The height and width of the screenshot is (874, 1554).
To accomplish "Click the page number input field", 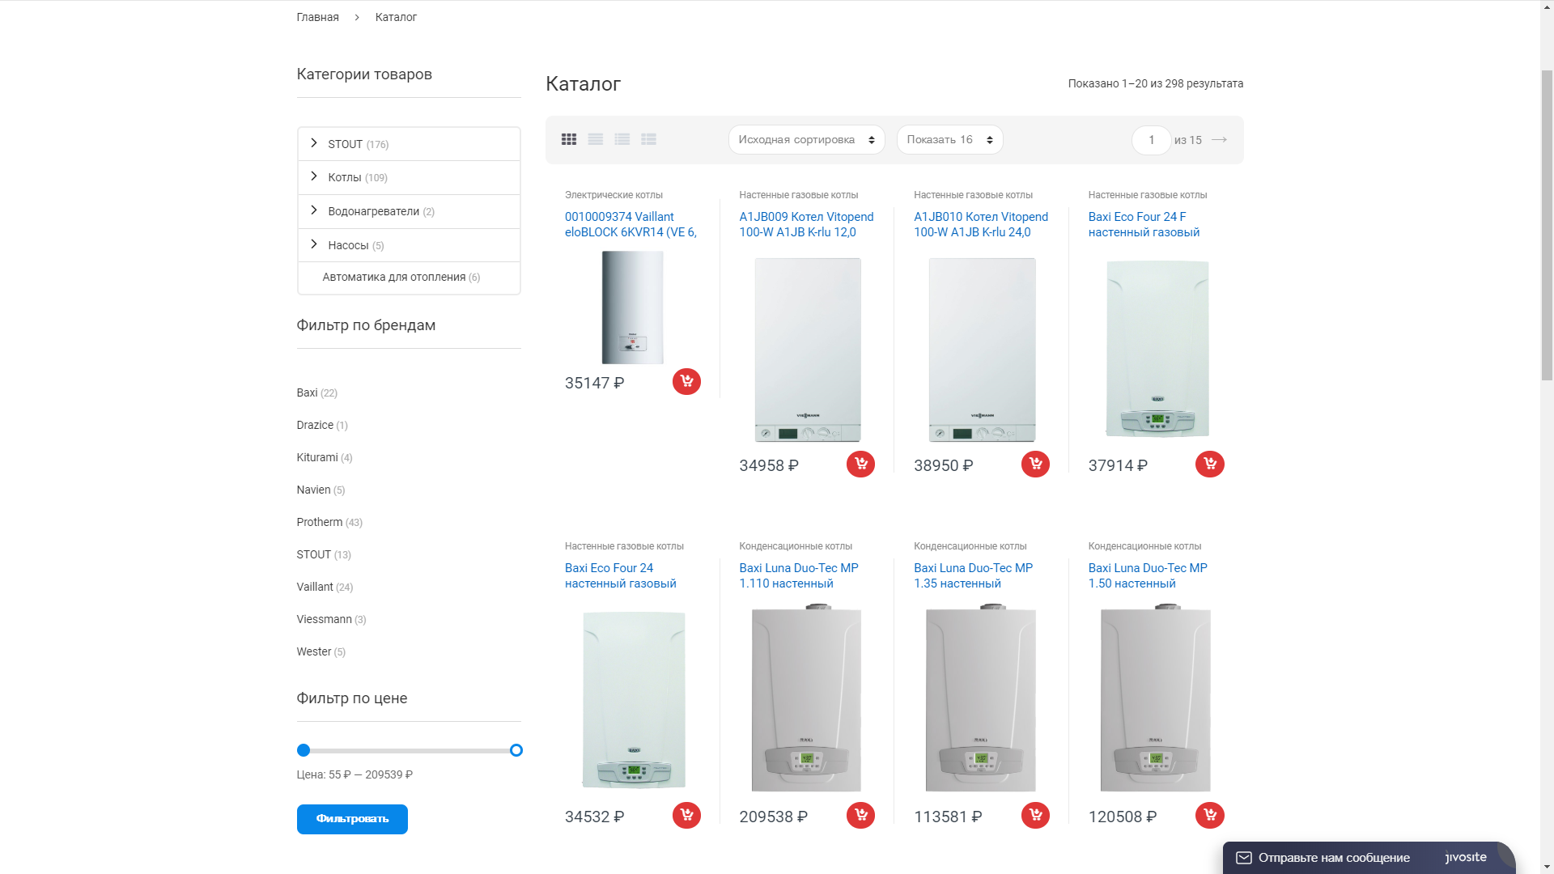I will point(1151,140).
